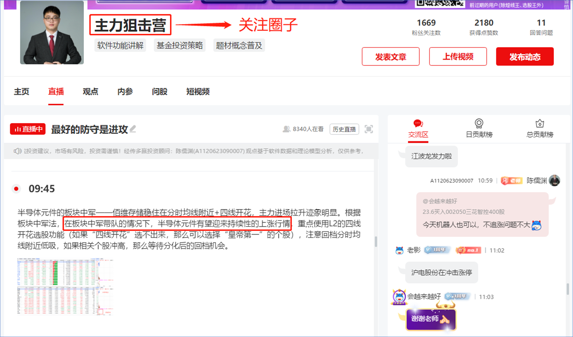Open the 内参 tab
573x337 pixels.
125,92
